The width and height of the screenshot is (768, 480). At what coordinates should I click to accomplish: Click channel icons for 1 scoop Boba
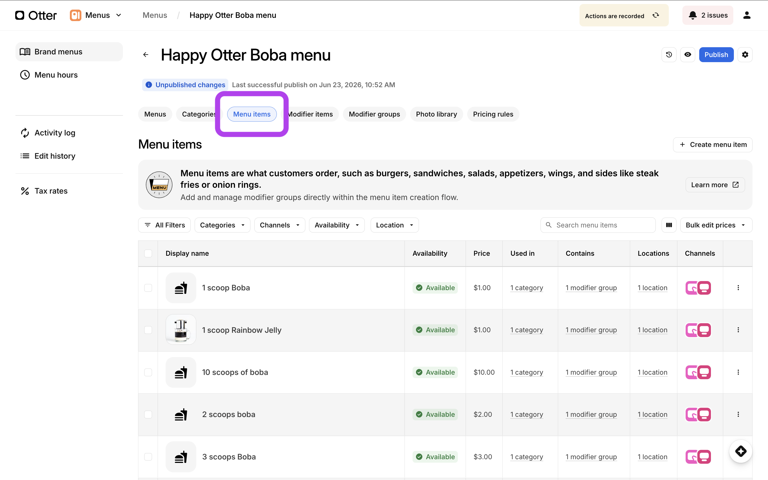698,288
